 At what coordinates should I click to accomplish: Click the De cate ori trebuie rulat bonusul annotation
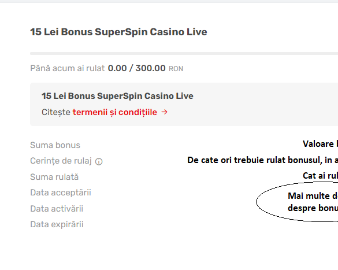(262, 160)
